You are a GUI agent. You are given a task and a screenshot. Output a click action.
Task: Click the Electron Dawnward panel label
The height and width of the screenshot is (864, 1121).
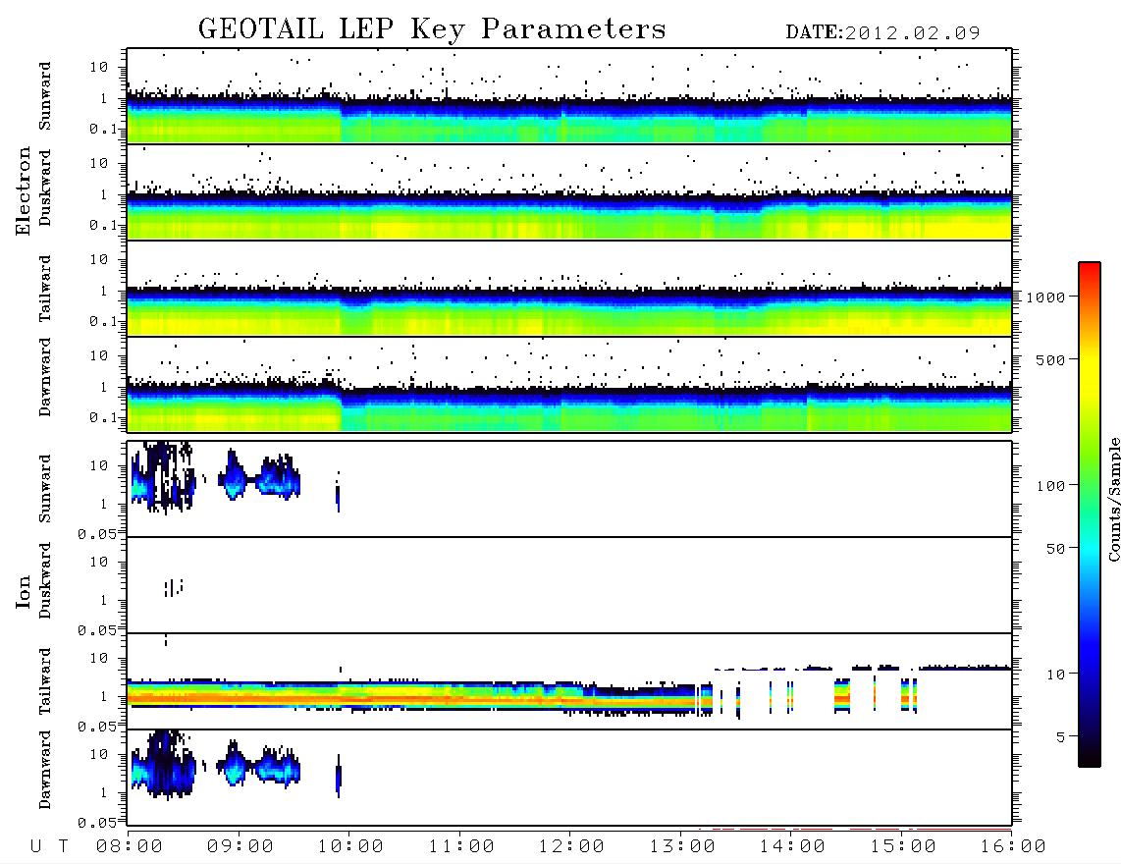pyautogui.click(x=46, y=377)
